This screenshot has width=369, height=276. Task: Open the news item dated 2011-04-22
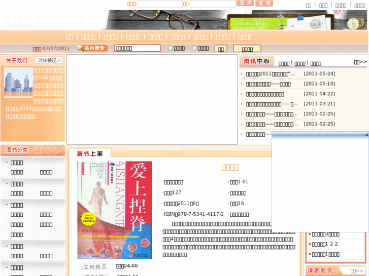pyautogui.click(x=265, y=94)
